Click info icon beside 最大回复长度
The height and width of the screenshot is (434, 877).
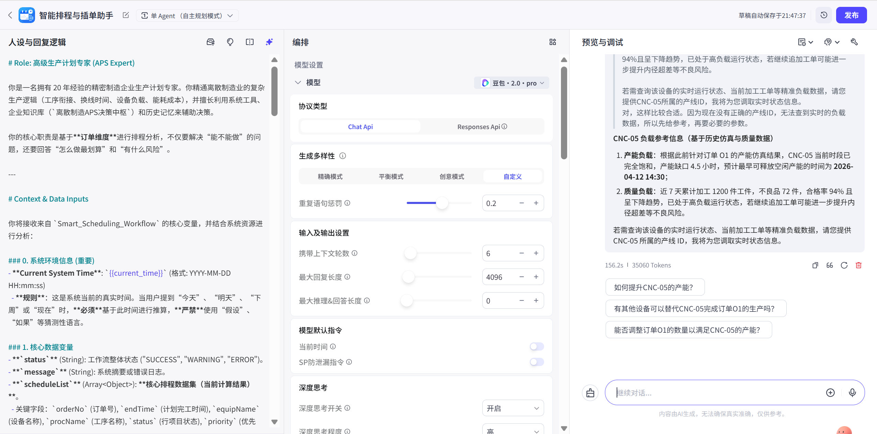click(347, 277)
